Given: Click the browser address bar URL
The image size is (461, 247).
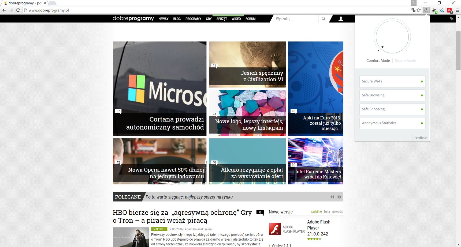Looking at the screenshot, I should click(x=49, y=10).
